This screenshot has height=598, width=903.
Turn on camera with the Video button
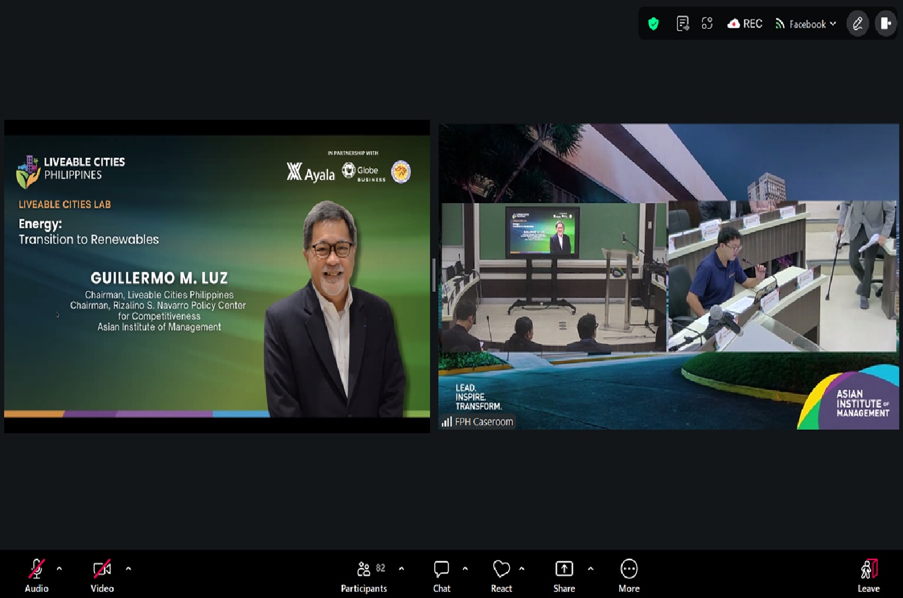tap(102, 575)
